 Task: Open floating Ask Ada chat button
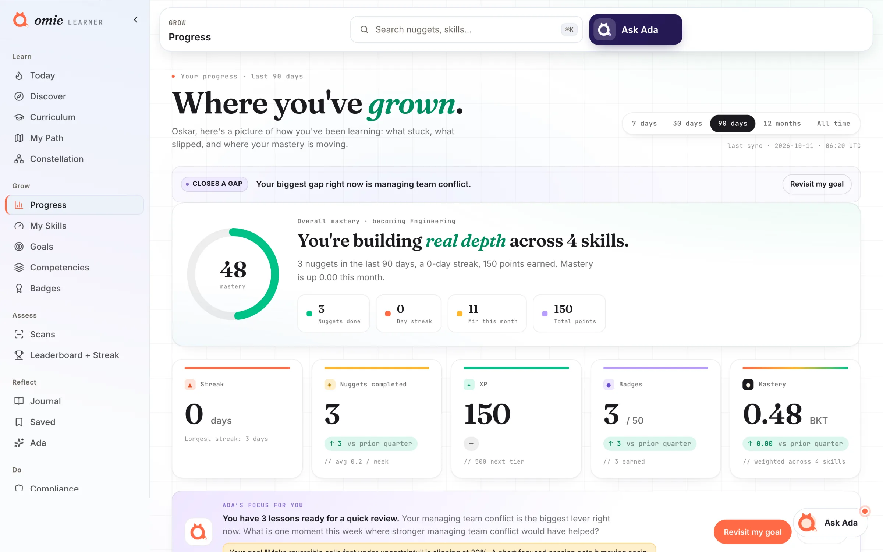coord(830,523)
